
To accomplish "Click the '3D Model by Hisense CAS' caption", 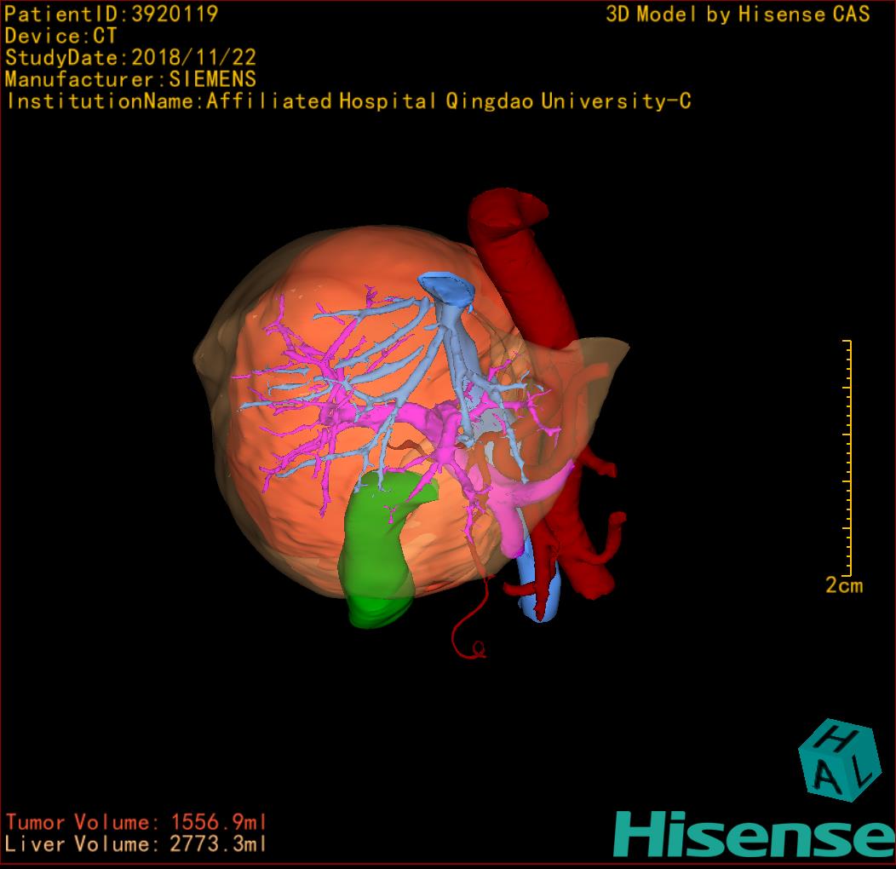I will (738, 14).
